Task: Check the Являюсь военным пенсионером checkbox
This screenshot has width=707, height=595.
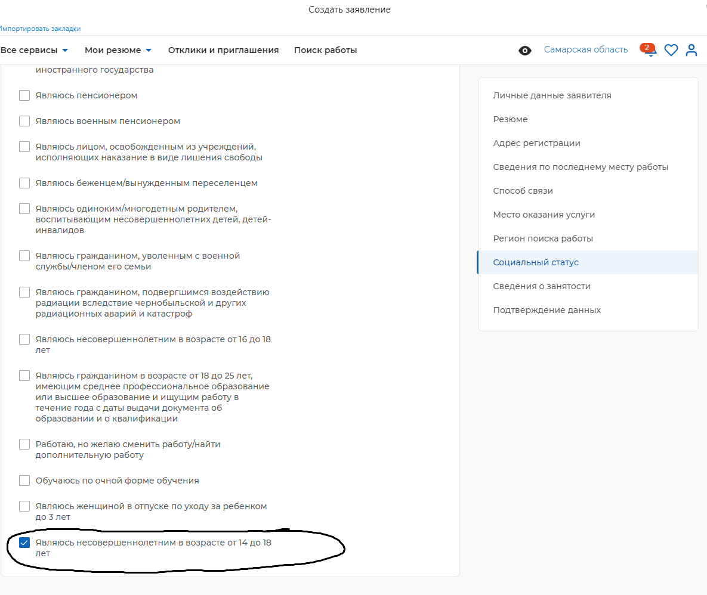Action: click(x=24, y=121)
